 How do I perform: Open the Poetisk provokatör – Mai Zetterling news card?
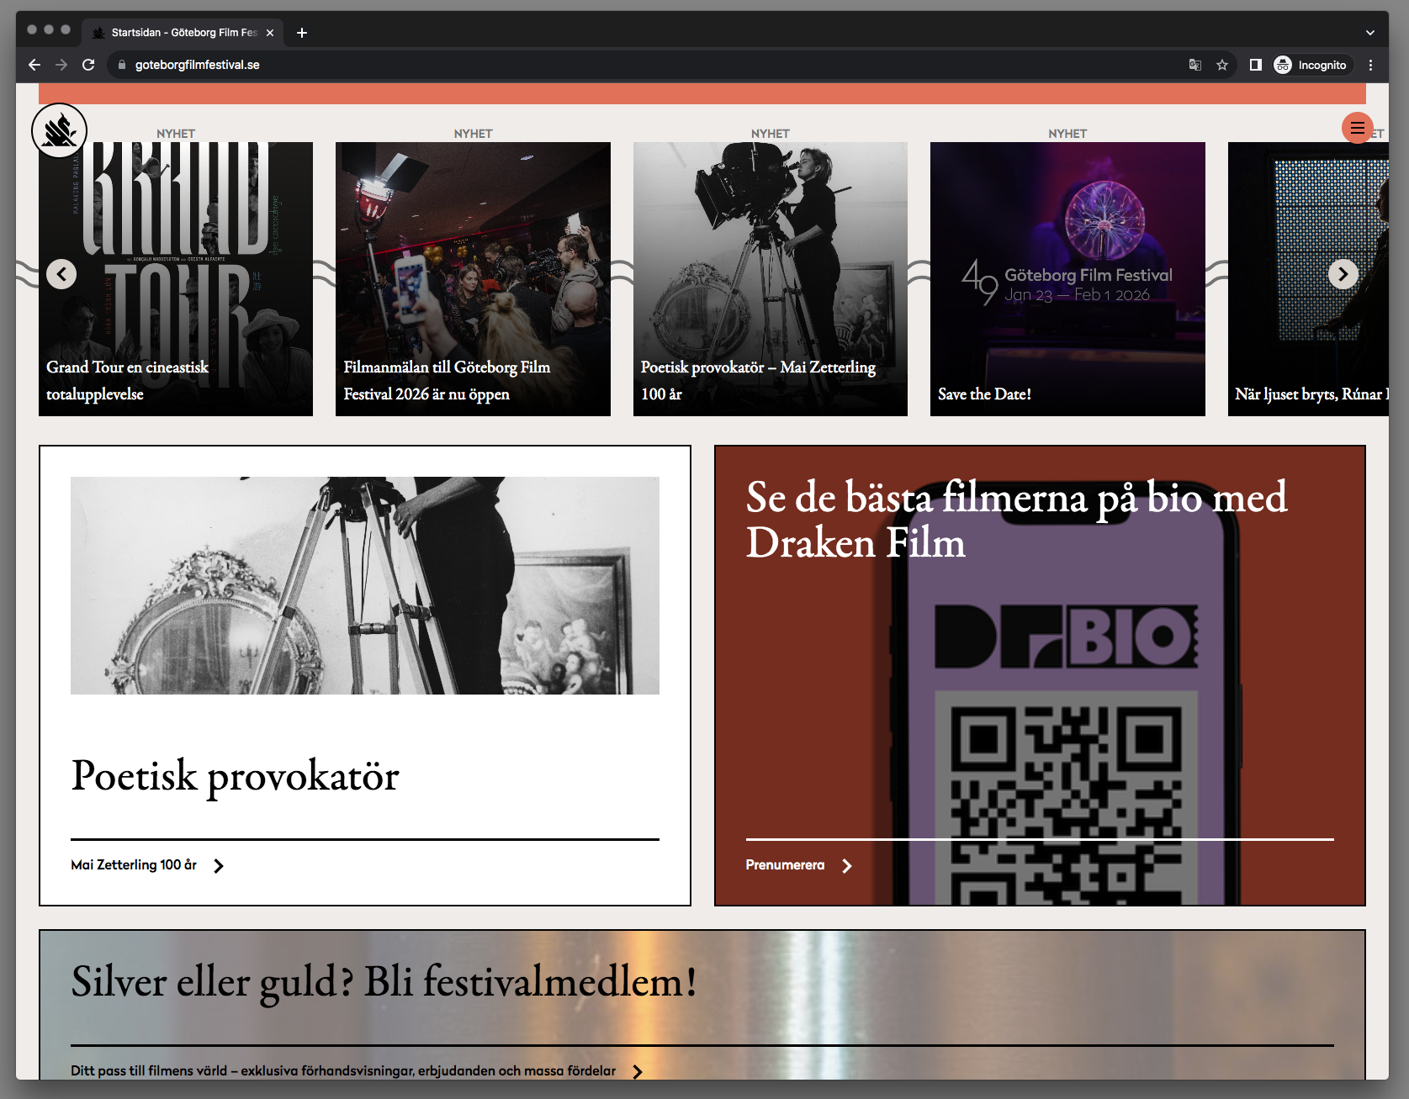coord(771,279)
